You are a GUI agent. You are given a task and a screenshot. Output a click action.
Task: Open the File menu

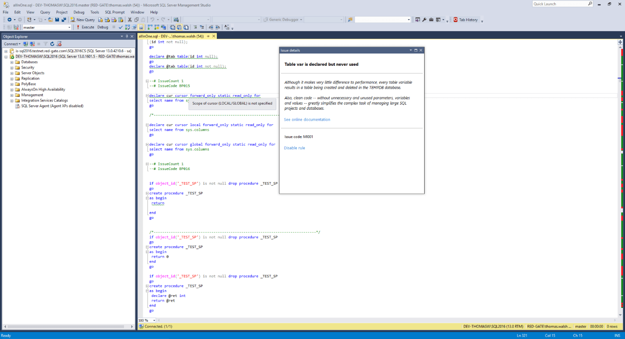pos(5,12)
